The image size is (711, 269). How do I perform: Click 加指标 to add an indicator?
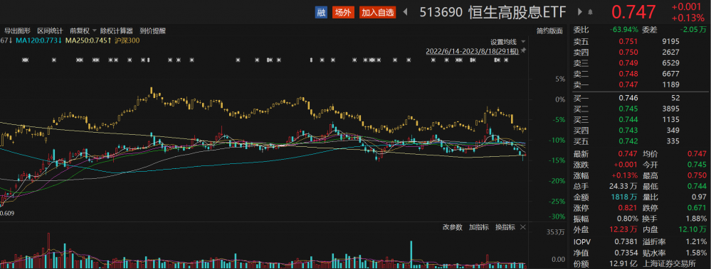(x=479, y=227)
